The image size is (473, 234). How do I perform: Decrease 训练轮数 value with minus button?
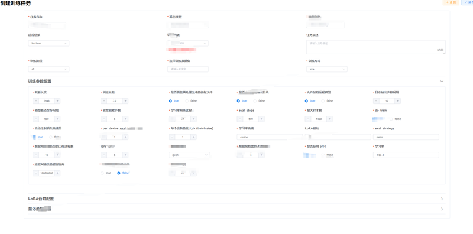104,101
